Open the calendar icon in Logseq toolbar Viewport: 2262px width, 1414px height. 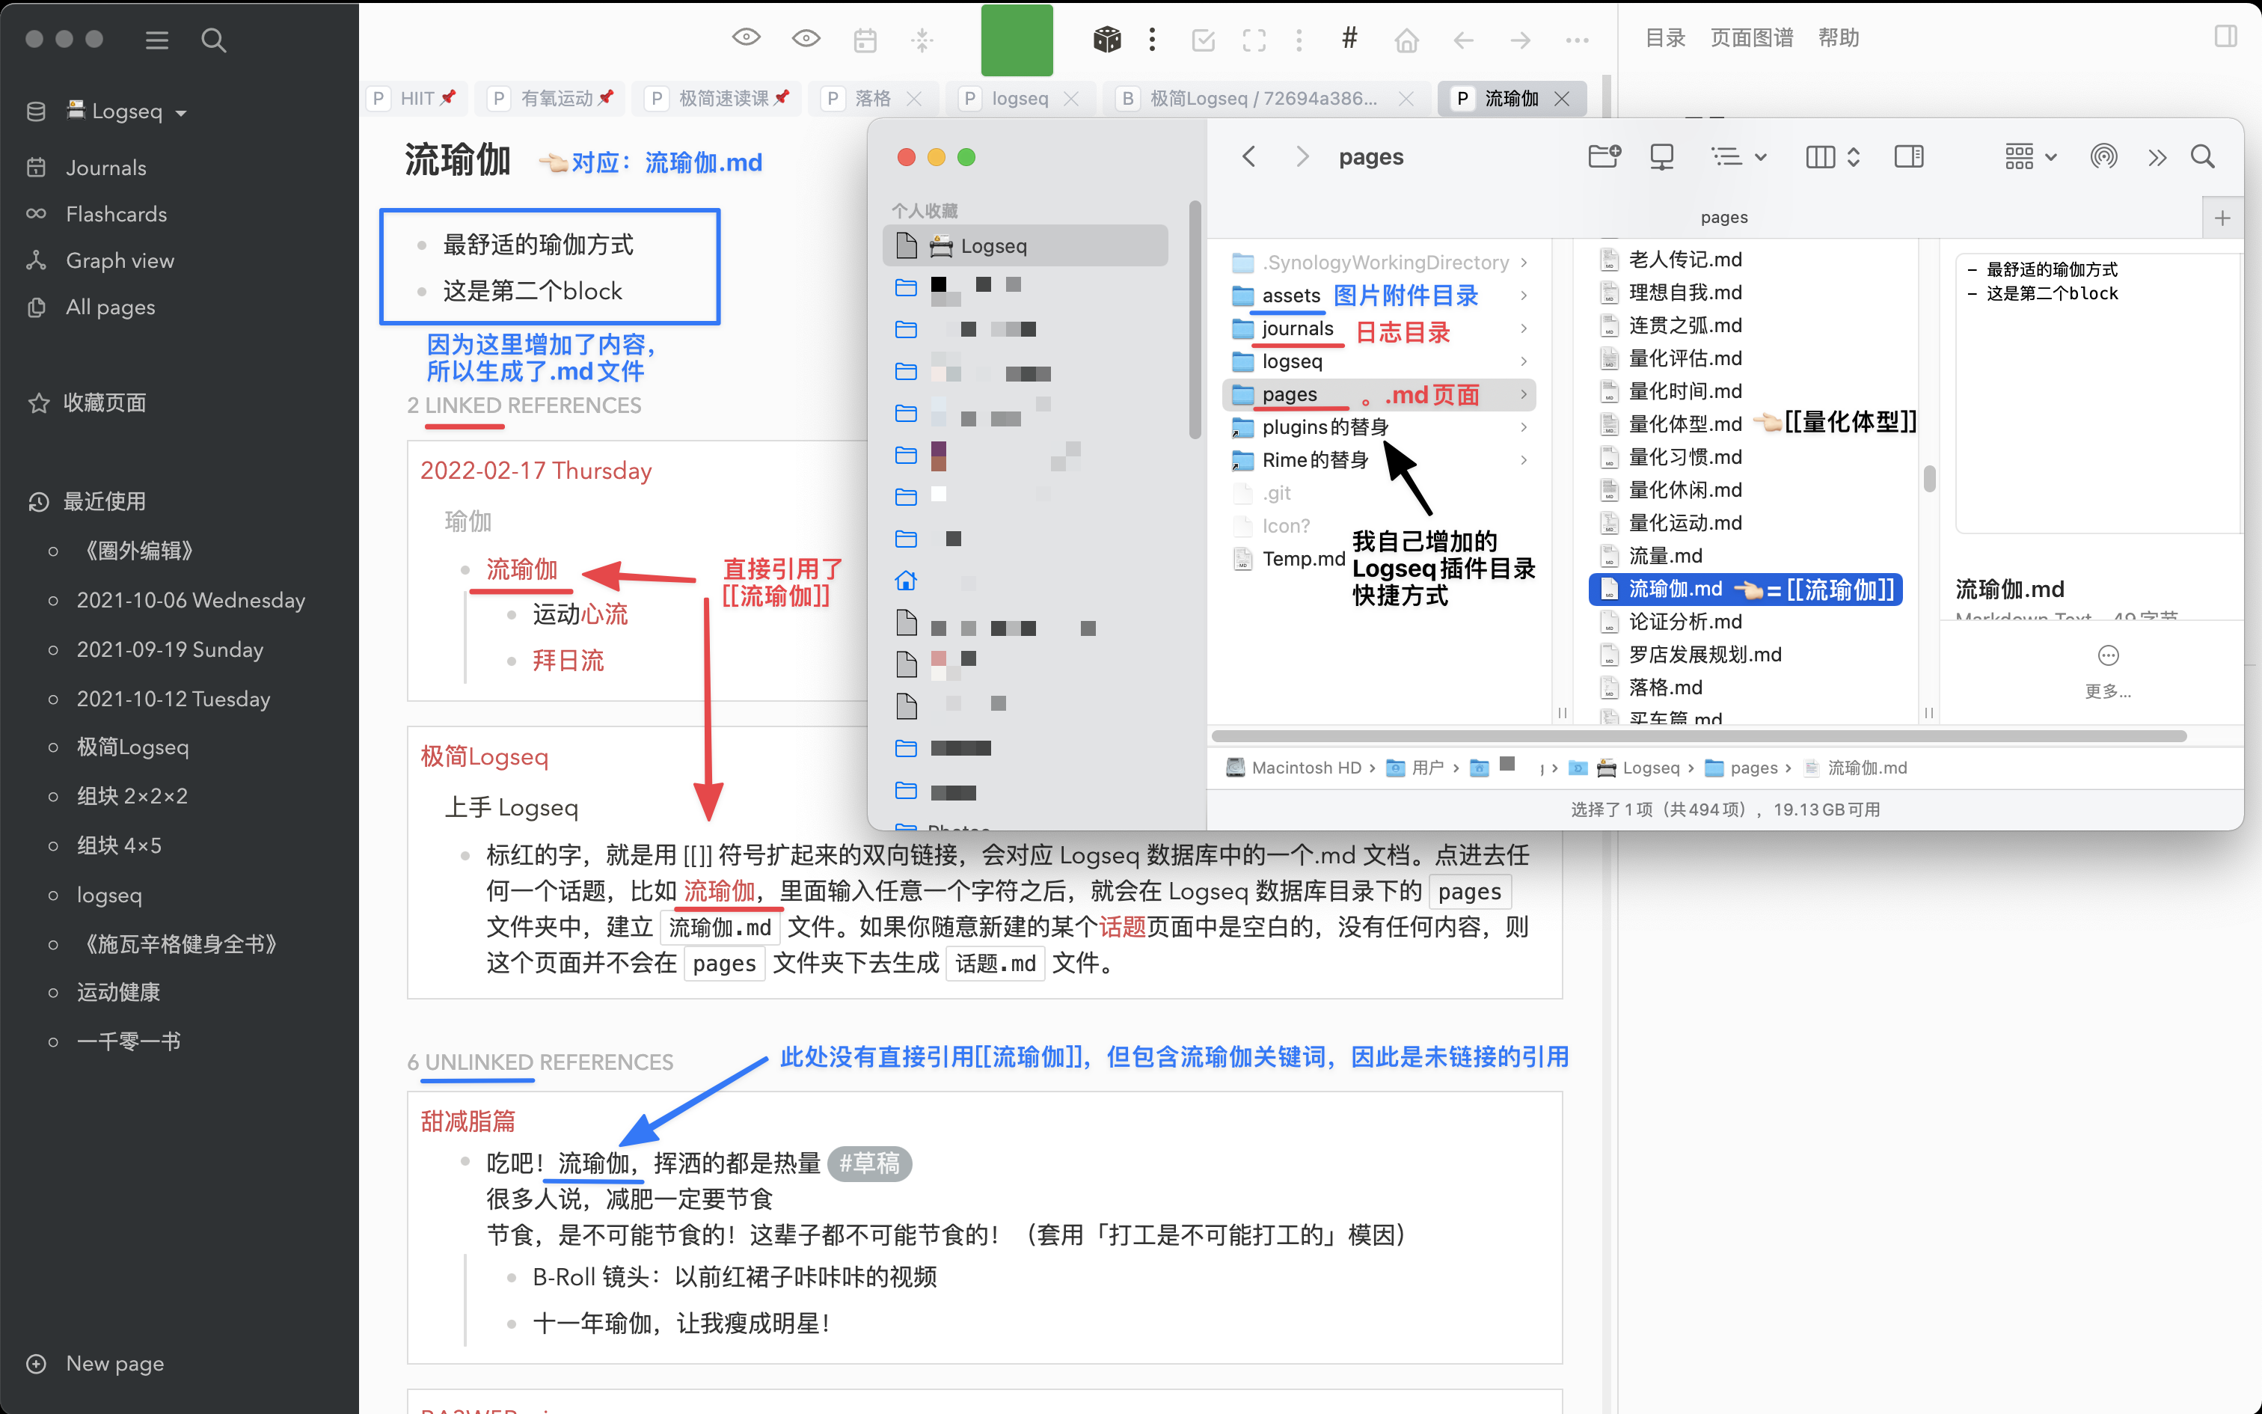[865, 40]
